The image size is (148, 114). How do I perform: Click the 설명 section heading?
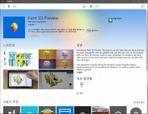[x=80, y=45]
